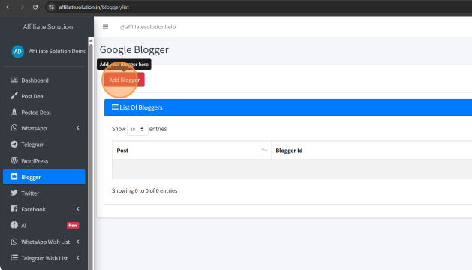Click the Add Blogger button

(x=124, y=79)
